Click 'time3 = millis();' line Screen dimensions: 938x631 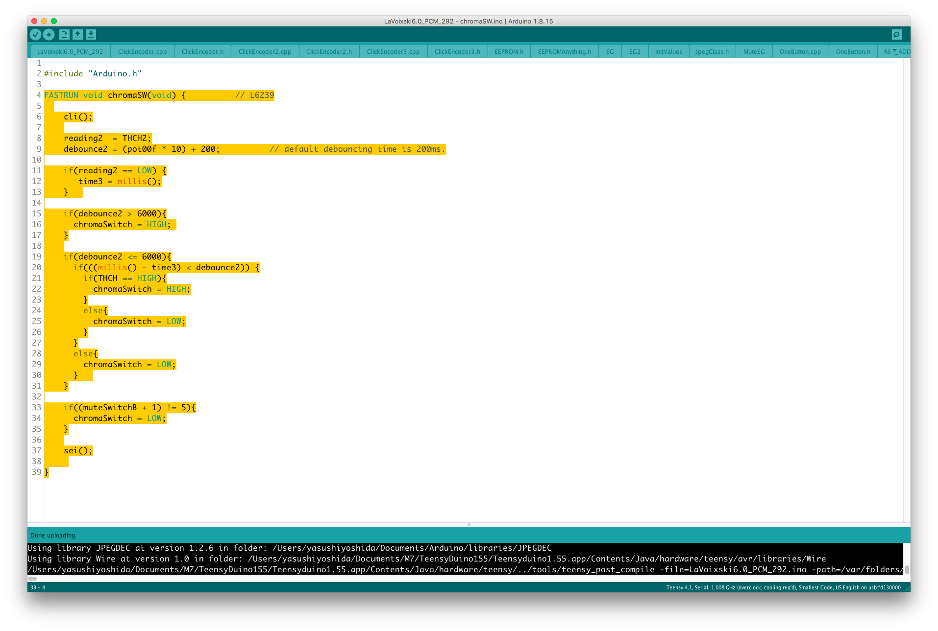[120, 181]
